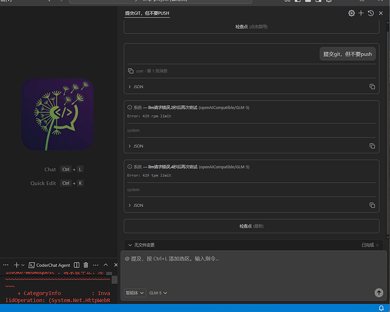Close the terminal panel
This screenshot has width=390, height=312.
pyautogui.click(x=115, y=265)
